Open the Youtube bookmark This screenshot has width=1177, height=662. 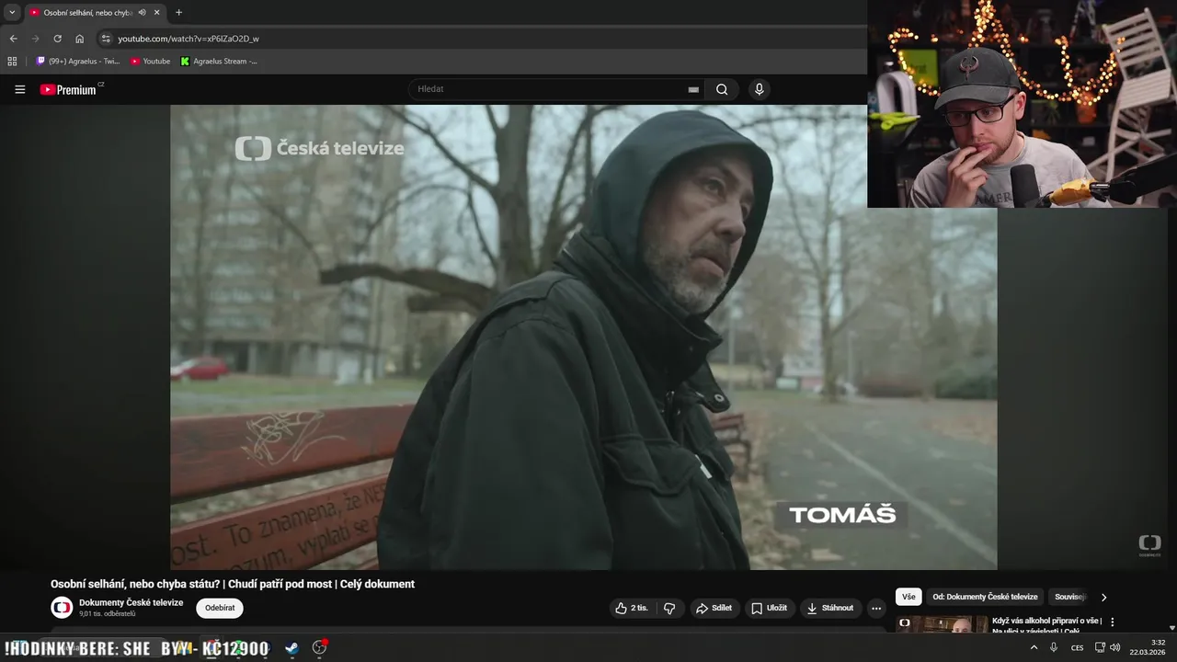(x=150, y=61)
